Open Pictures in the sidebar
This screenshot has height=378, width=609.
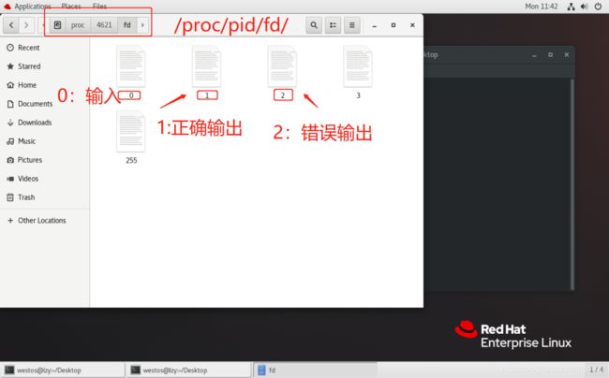(x=45, y=160)
